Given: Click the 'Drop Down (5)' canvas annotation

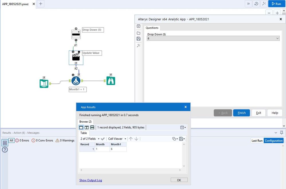Looking at the screenshot, I should pos(93,30).
